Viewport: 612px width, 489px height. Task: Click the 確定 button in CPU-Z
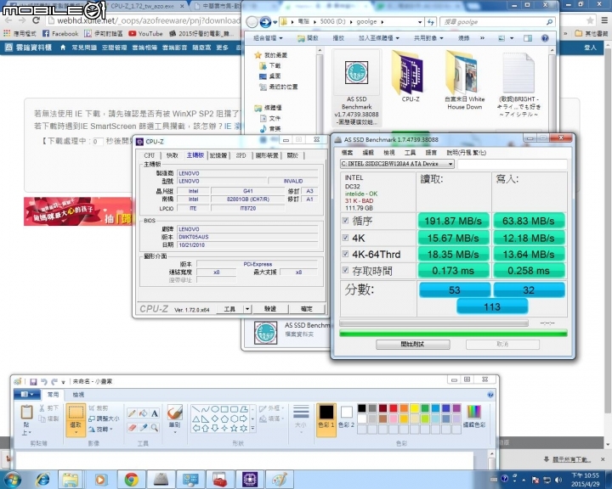(x=307, y=309)
